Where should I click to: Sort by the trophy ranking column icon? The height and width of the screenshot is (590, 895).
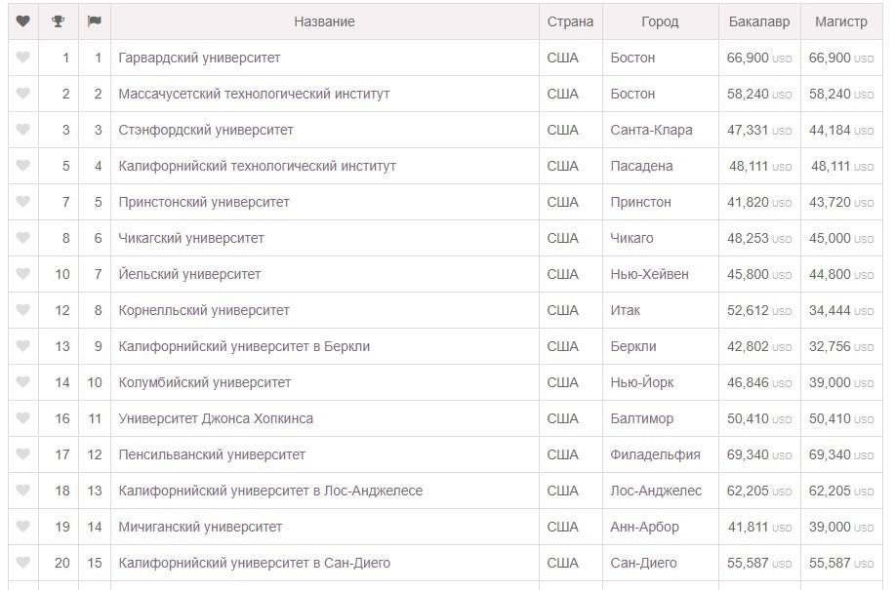click(59, 21)
